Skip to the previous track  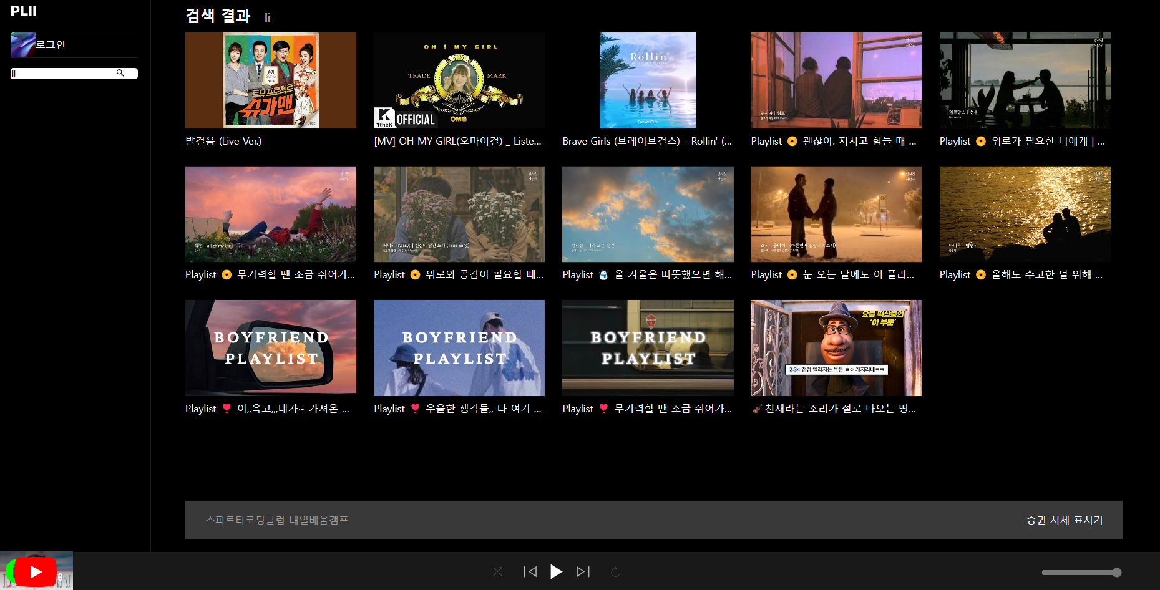(530, 572)
